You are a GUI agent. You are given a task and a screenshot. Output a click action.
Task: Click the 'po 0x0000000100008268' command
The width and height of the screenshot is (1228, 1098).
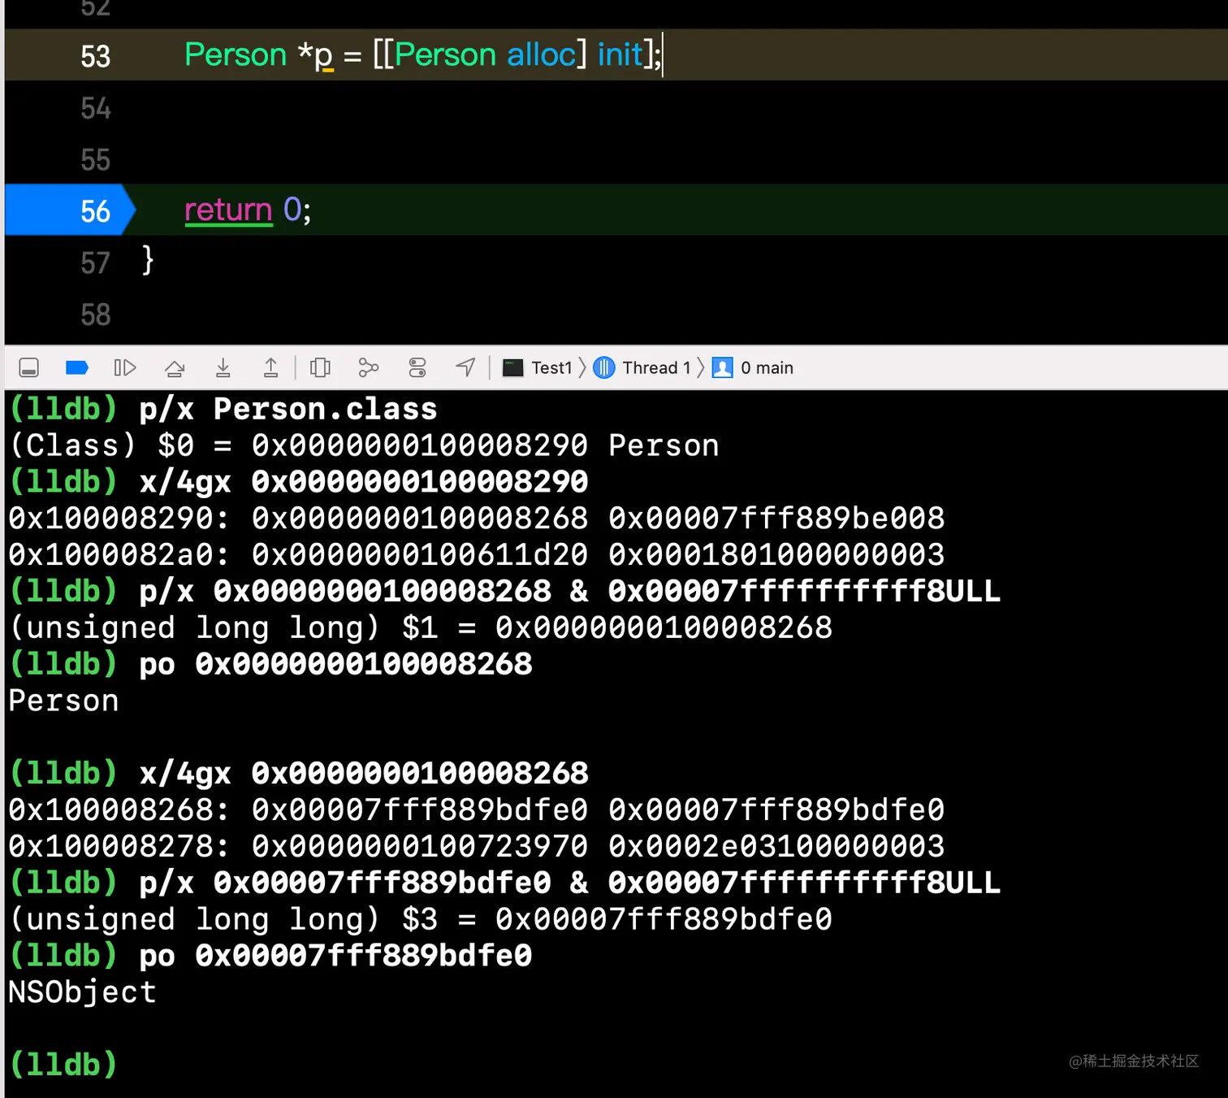(335, 664)
